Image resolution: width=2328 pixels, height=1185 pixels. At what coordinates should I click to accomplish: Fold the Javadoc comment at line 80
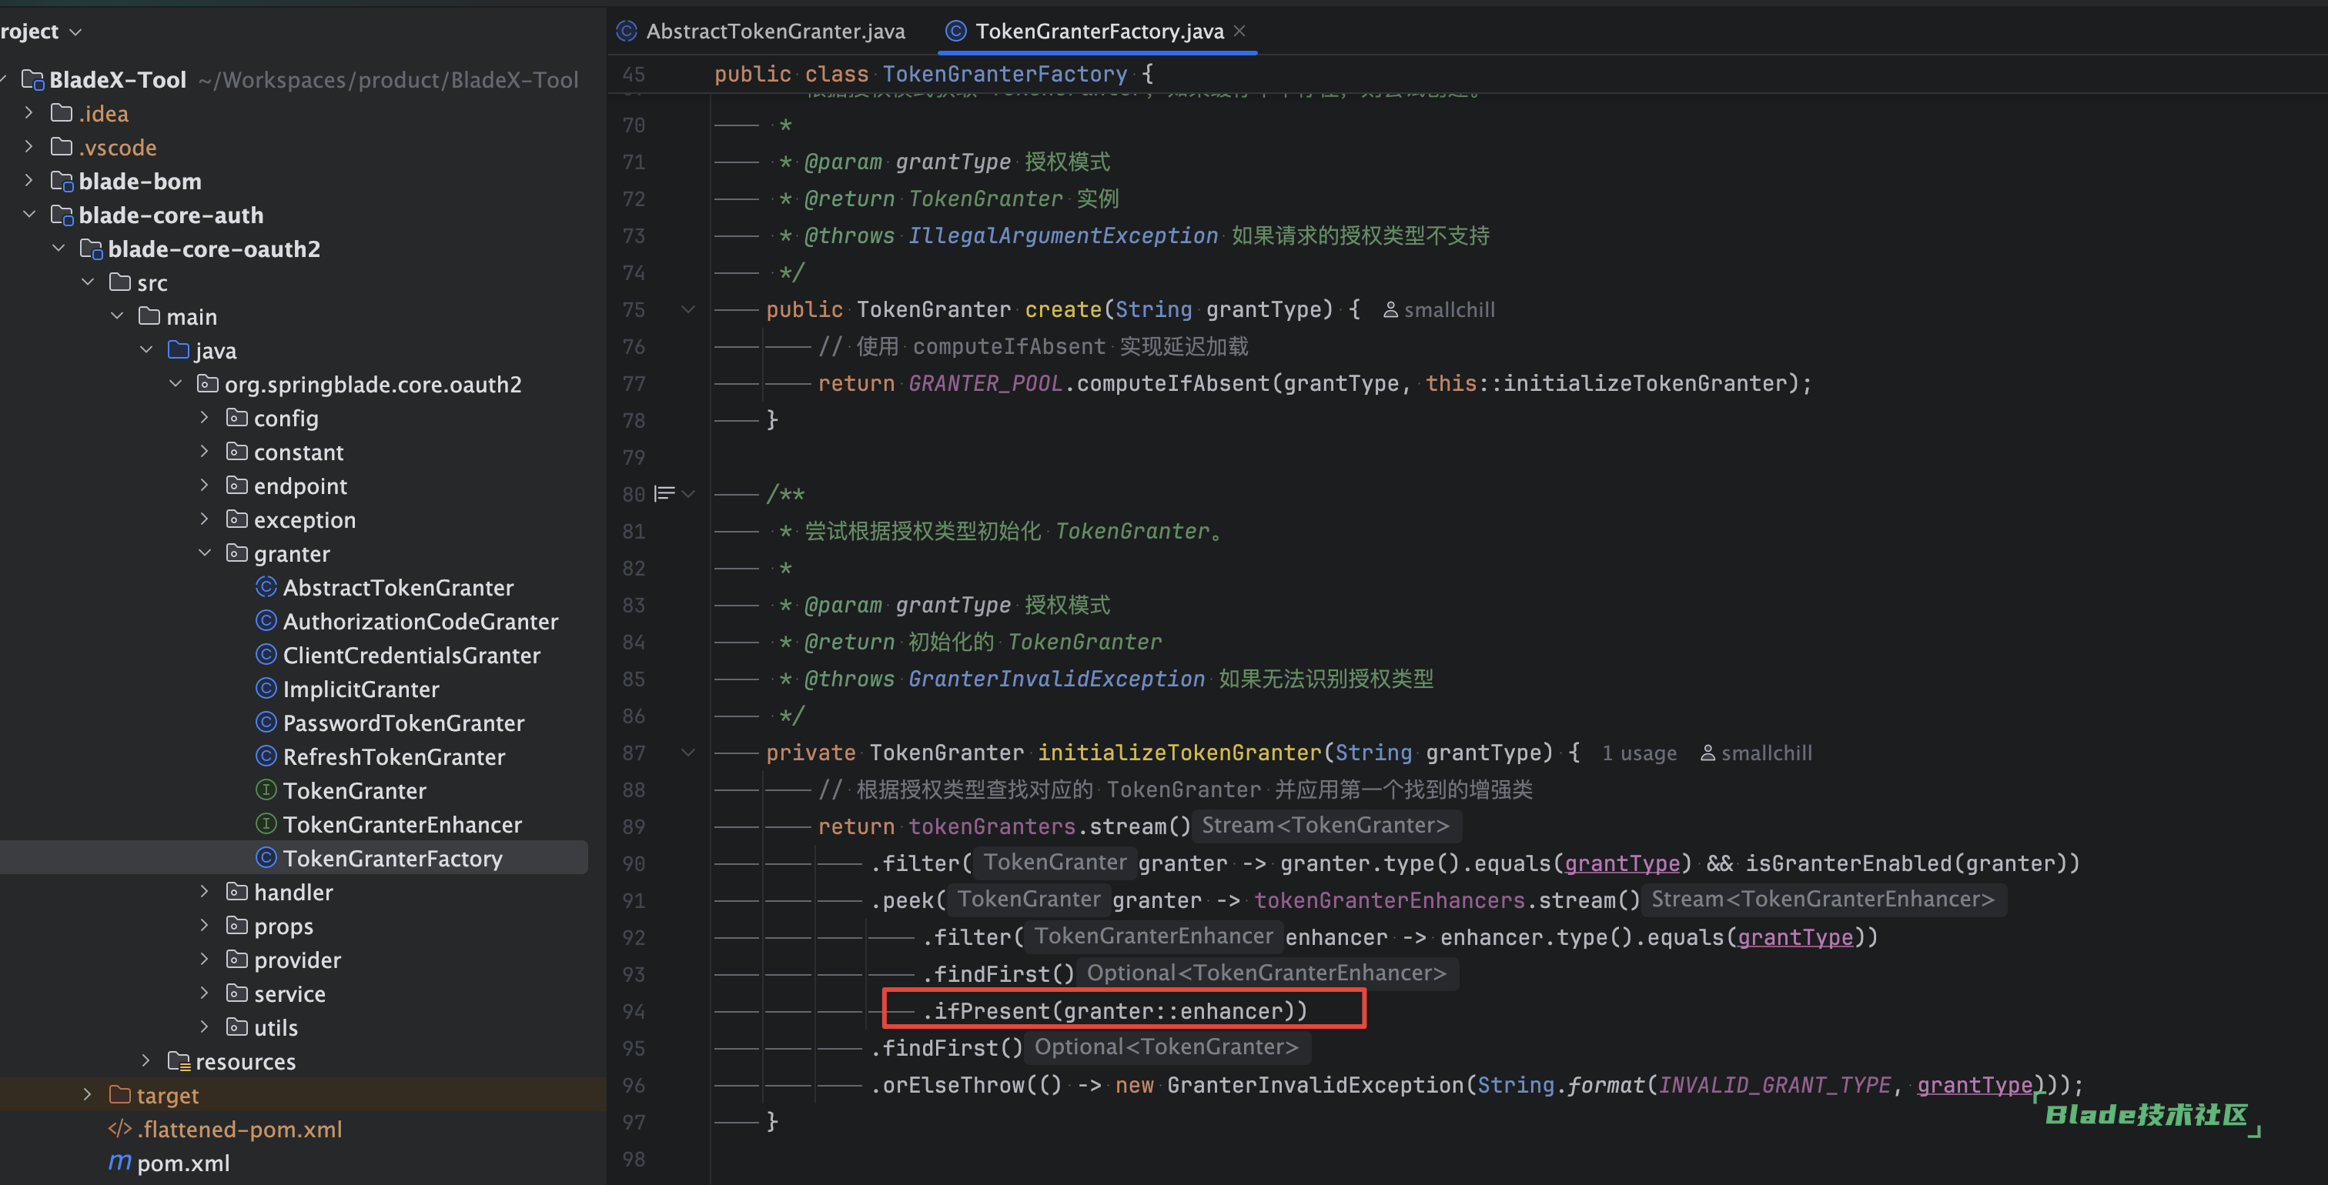(689, 493)
